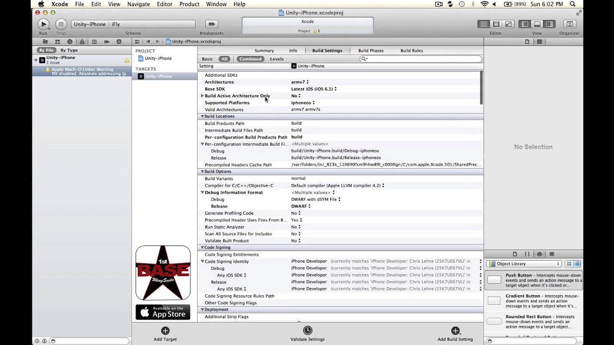614x345 pixels.
Task: Open the search navigator icon
Action: point(70,42)
